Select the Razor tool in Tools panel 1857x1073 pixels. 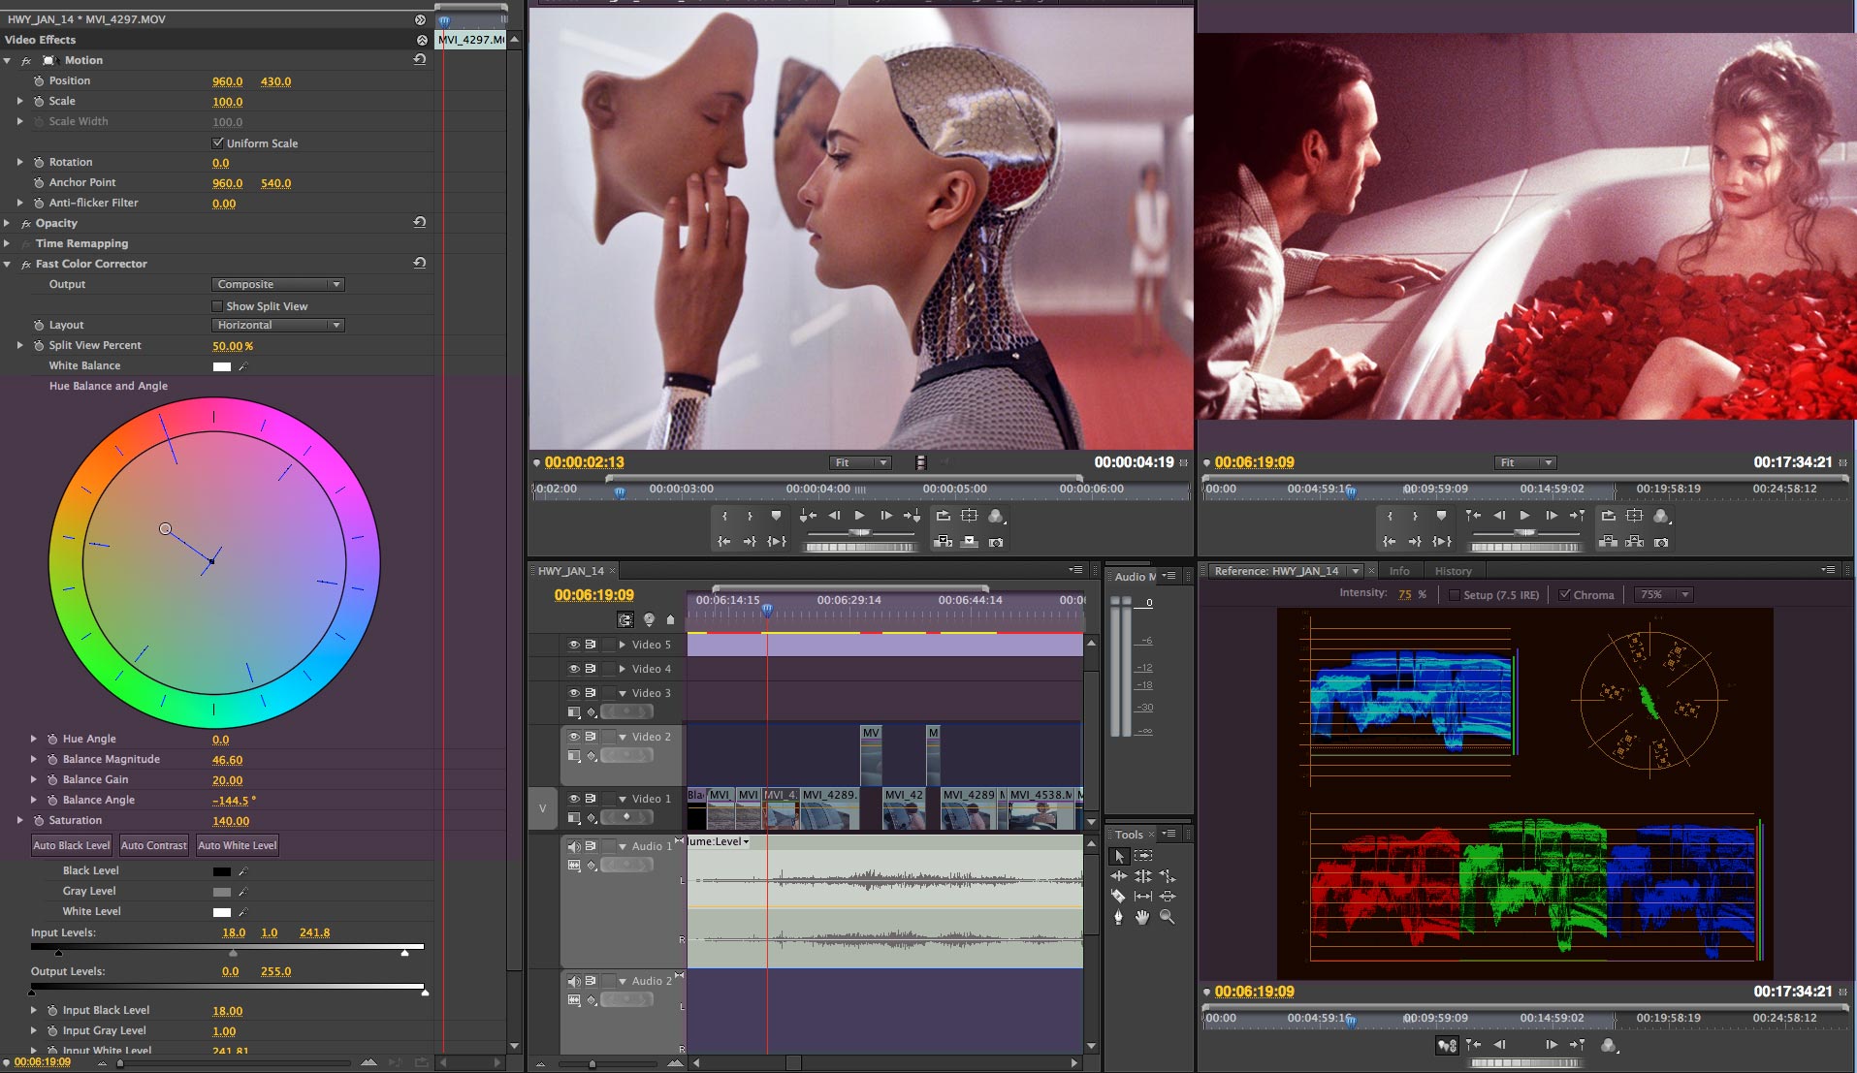[x=1118, y=897]
